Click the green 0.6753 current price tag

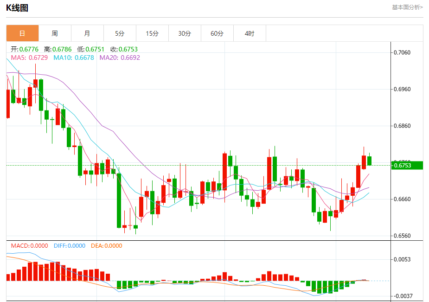click(407, 166)
